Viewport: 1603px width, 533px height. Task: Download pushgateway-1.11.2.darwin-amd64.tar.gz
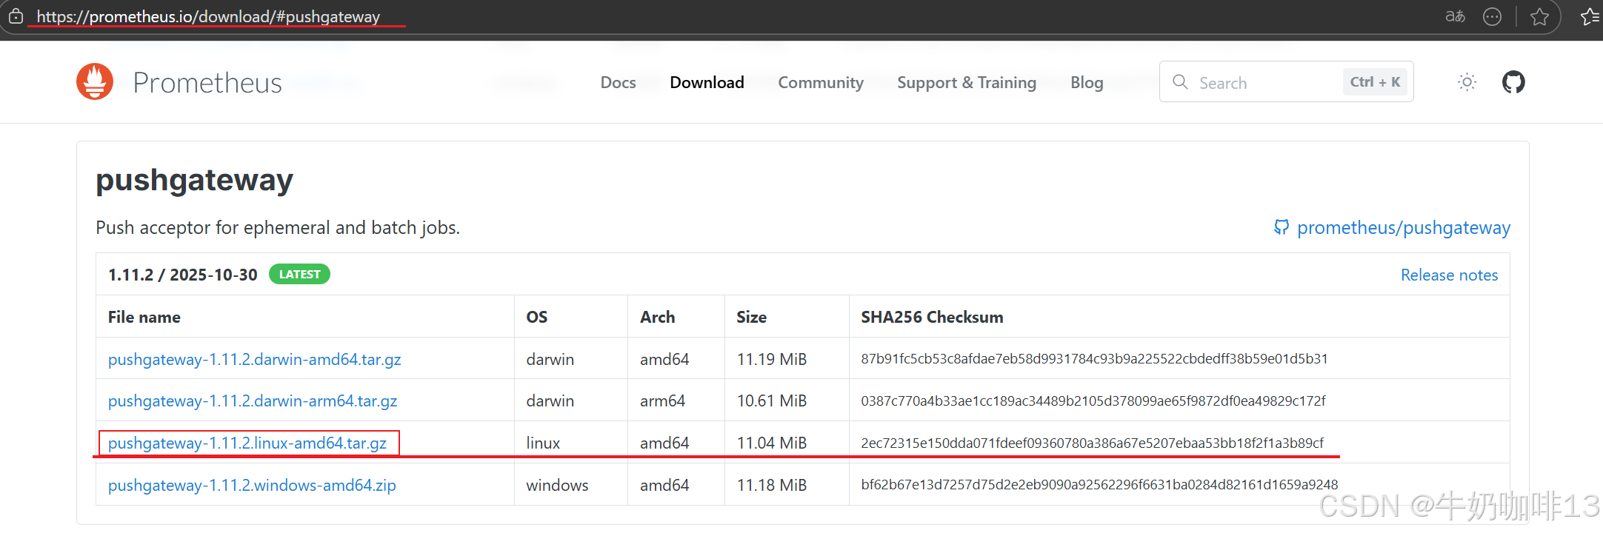coord(254,359)
